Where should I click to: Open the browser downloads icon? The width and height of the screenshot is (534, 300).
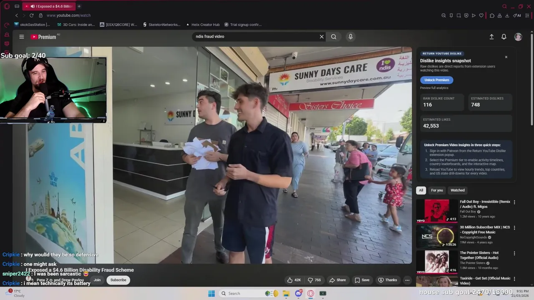(507, 15)
